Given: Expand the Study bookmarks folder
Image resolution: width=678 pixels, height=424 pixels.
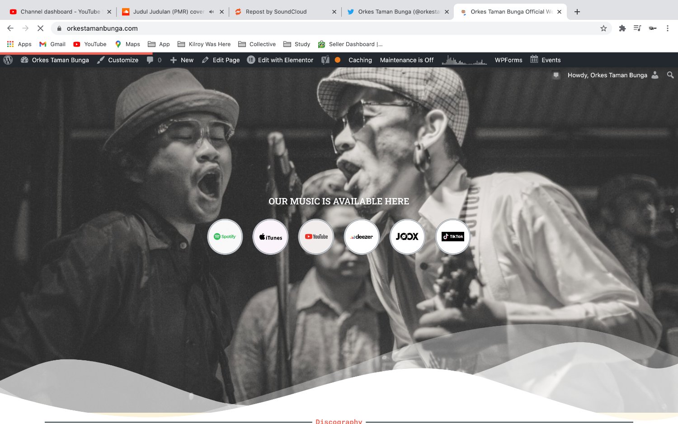Looking at the screenshot, I should (x=297, y=44).
